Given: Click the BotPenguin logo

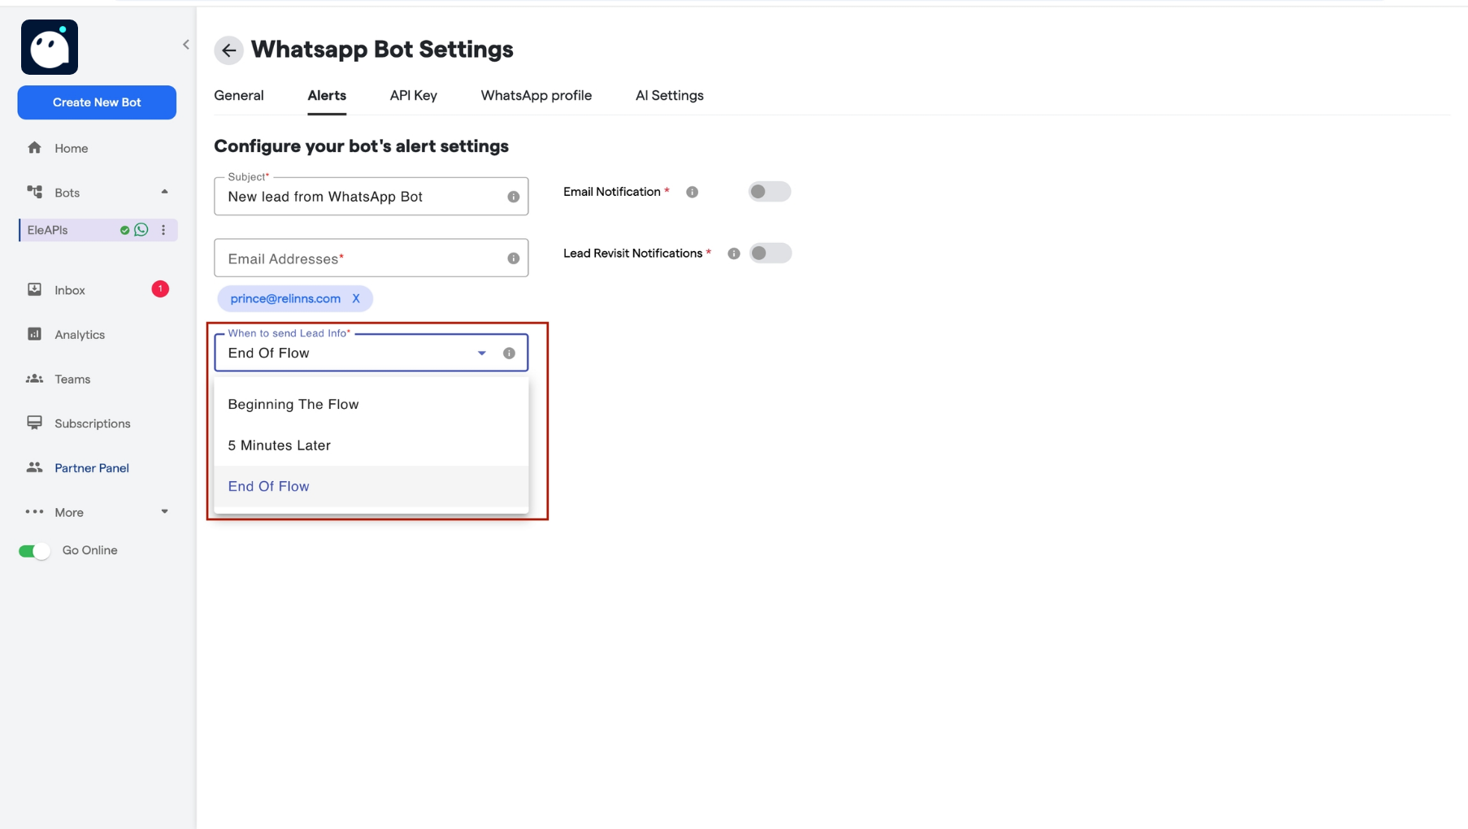Looking at the screenshot, I should pos(50,47).
